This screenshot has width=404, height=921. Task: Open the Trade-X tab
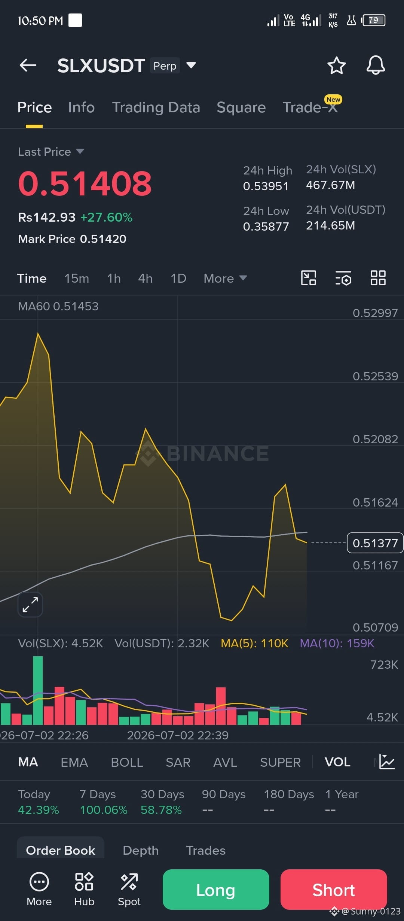(x=310, y=107)
